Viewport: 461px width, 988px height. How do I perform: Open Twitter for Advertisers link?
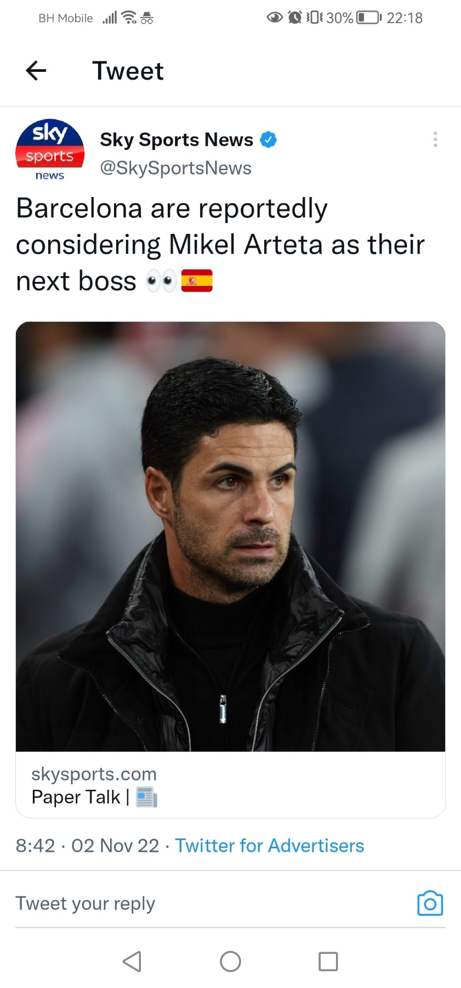coord(269,846)
